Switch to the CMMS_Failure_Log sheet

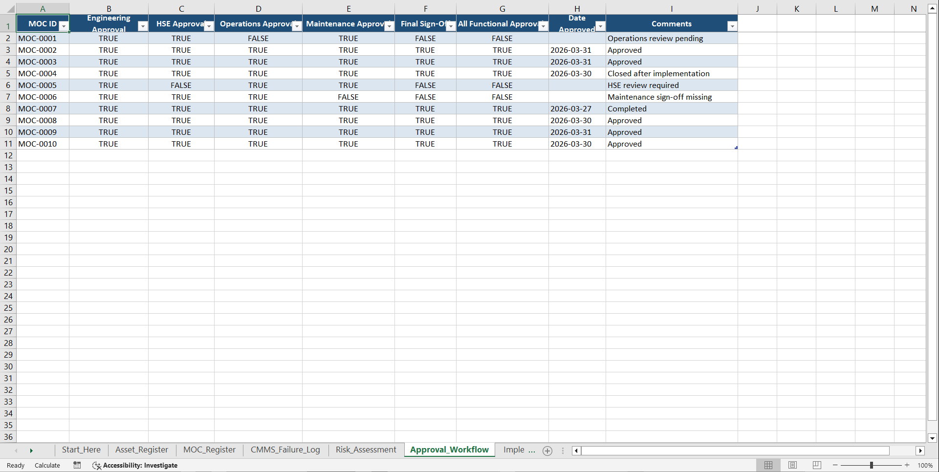pos(285,450)
